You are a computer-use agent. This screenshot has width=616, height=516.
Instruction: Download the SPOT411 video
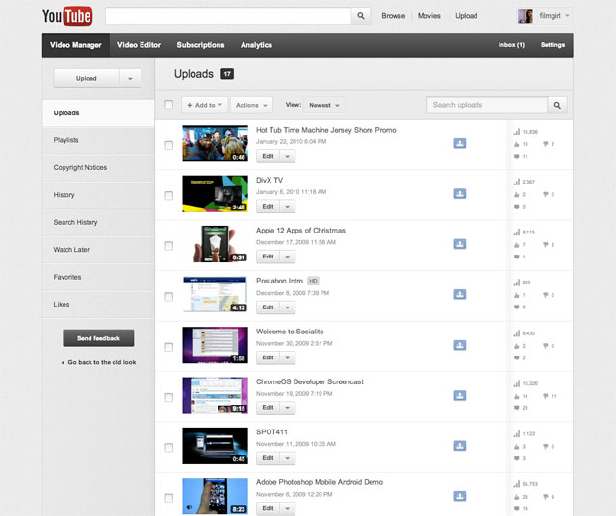[460, 445]
